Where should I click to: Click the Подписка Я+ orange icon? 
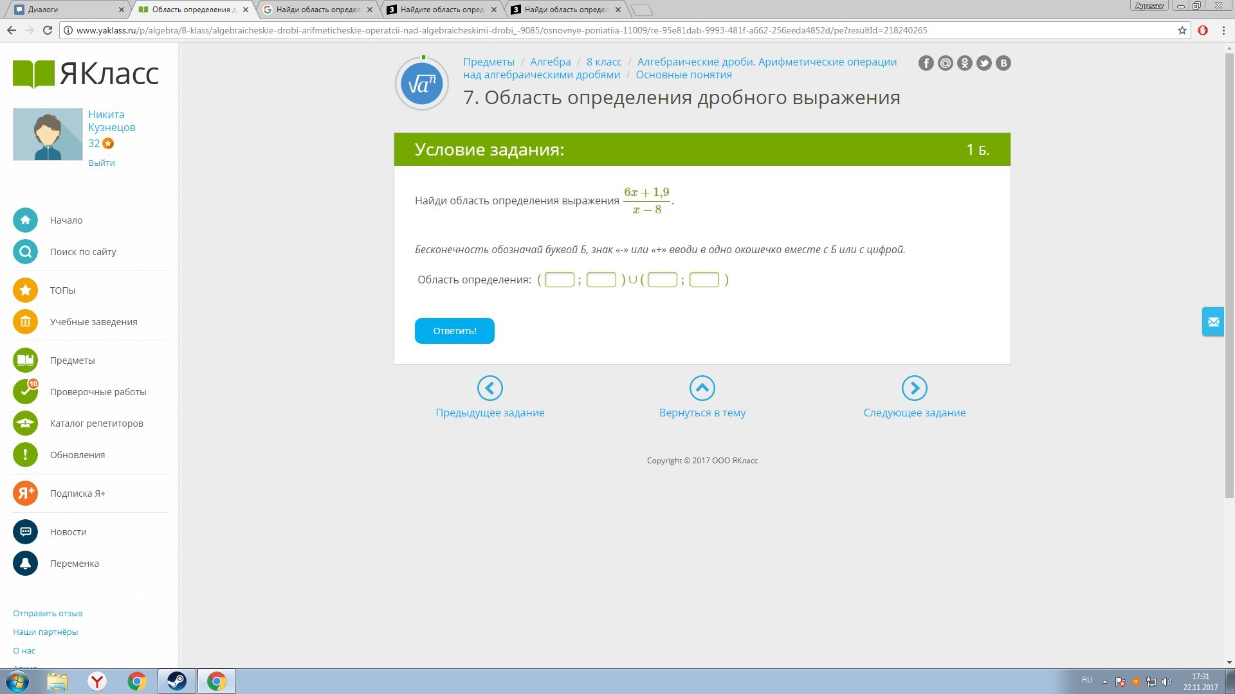(x=25, y=494)
